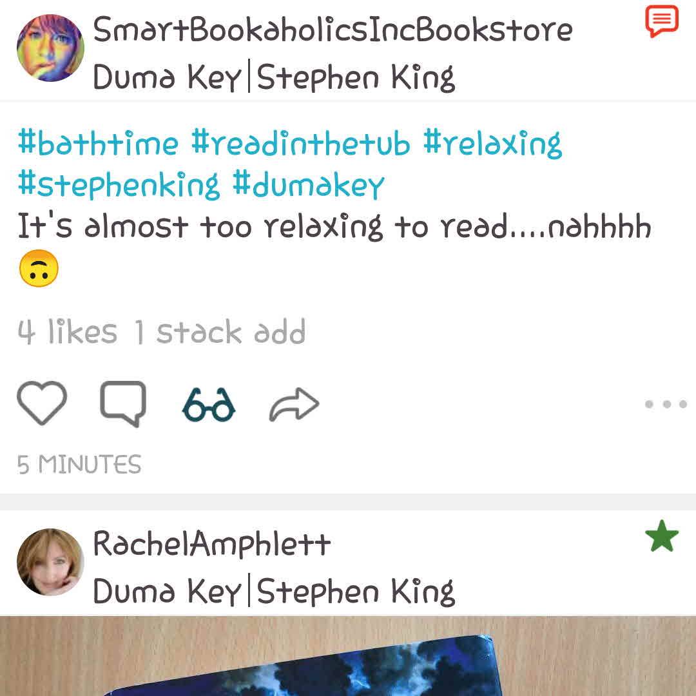This screenshot has height=696, width=696.
Task: Open the #readinthetub hashtag
Action: (x=300, y=143)
